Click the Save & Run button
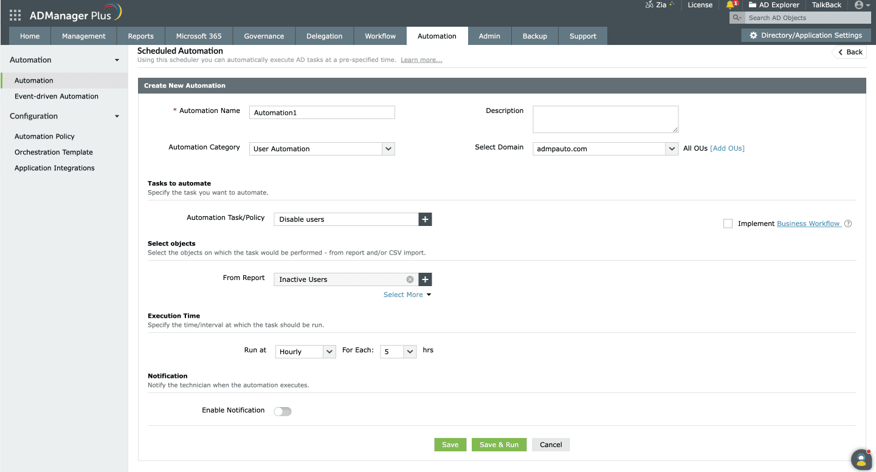The width and height of the screenshot is (876, 472). [499, 445]
